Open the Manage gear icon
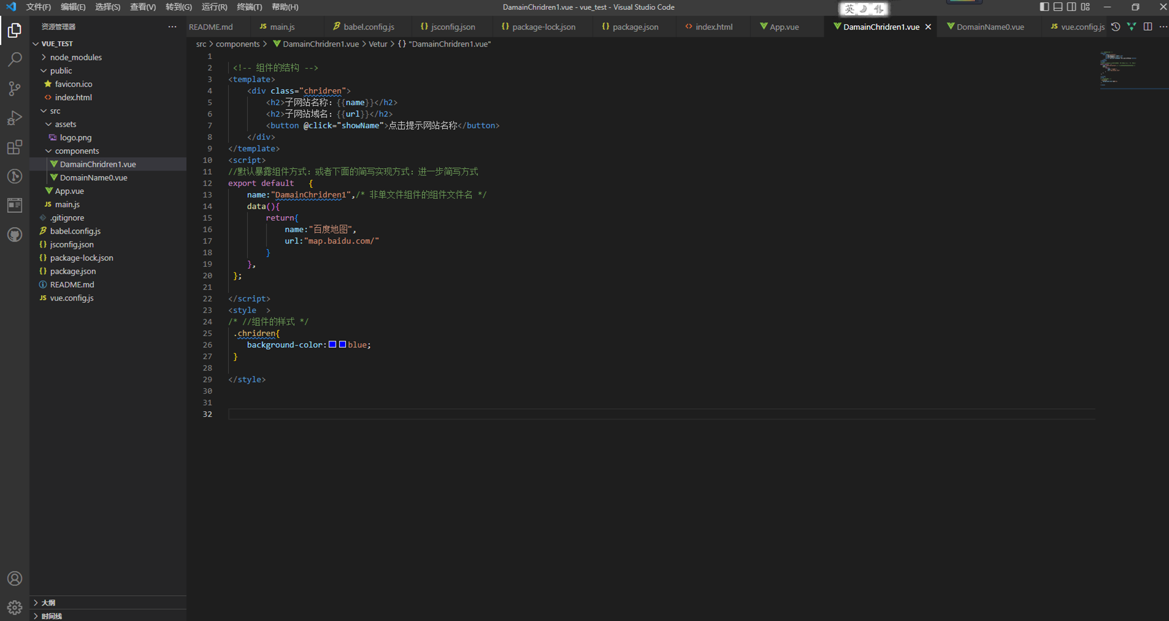The image size is (1169, 621). [x=15, y=607]
